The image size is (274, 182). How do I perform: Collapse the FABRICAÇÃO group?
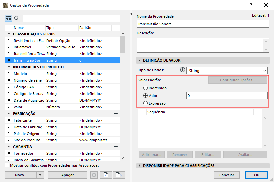pos(9,113)
